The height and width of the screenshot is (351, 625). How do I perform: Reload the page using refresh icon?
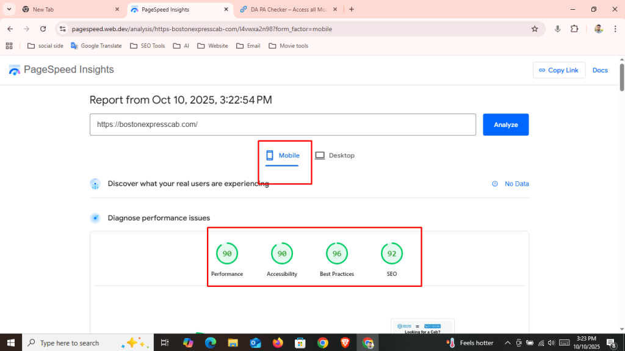[43, 29]
